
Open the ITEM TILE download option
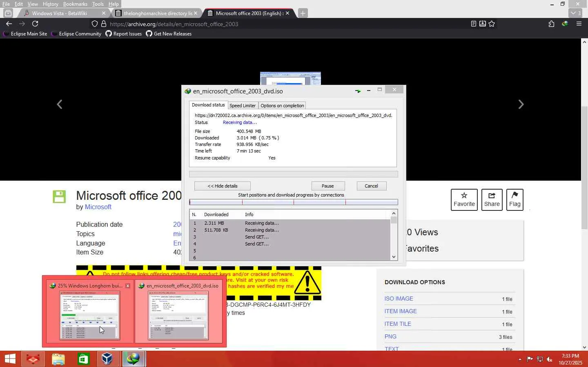[398, 324]
